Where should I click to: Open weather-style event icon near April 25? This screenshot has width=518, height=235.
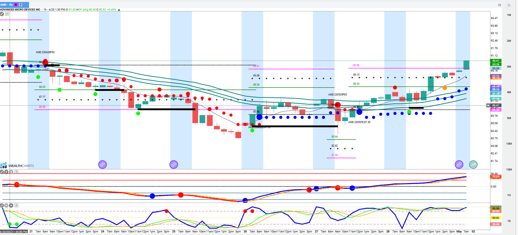[174, 164]
